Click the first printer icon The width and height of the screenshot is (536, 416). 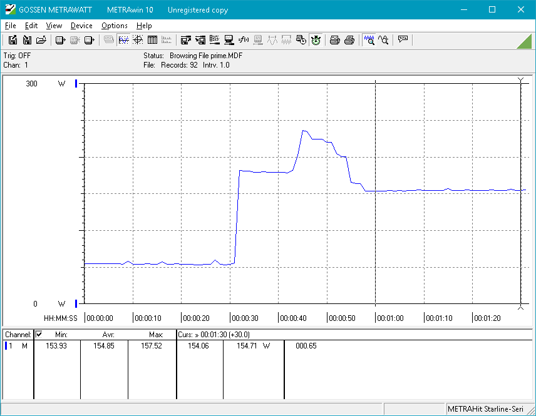[x=335, y=40]
